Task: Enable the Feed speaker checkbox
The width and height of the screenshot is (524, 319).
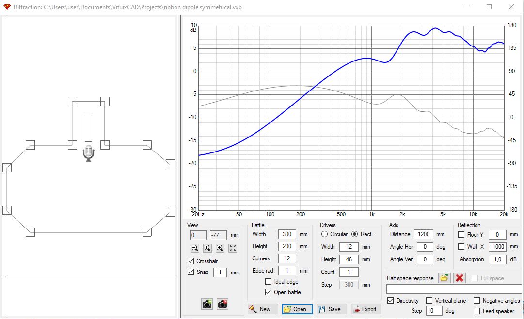Action: [477, 311]
